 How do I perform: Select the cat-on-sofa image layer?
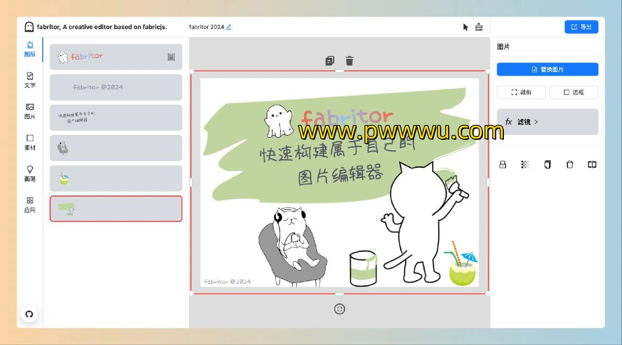click(x=116, y=148)
